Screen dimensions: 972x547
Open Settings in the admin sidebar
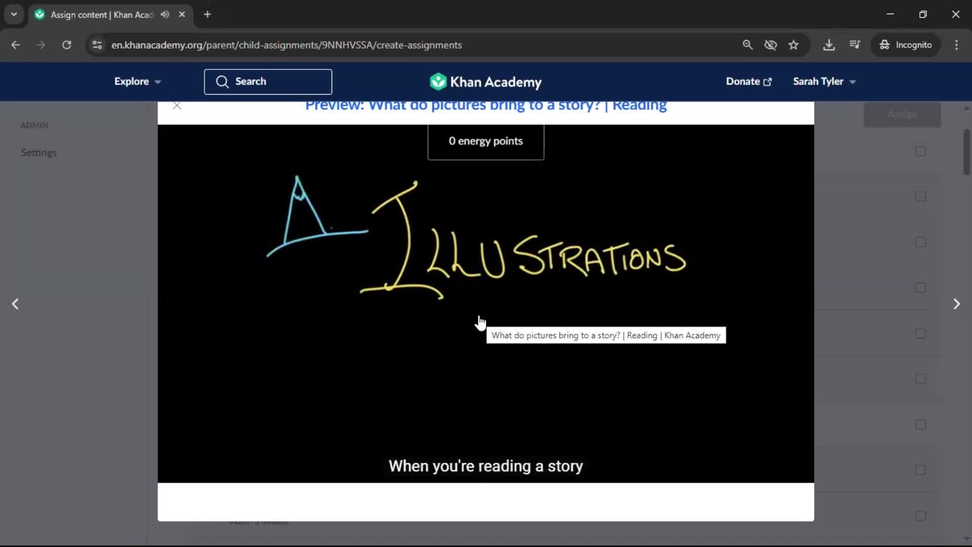coord(38,152)
